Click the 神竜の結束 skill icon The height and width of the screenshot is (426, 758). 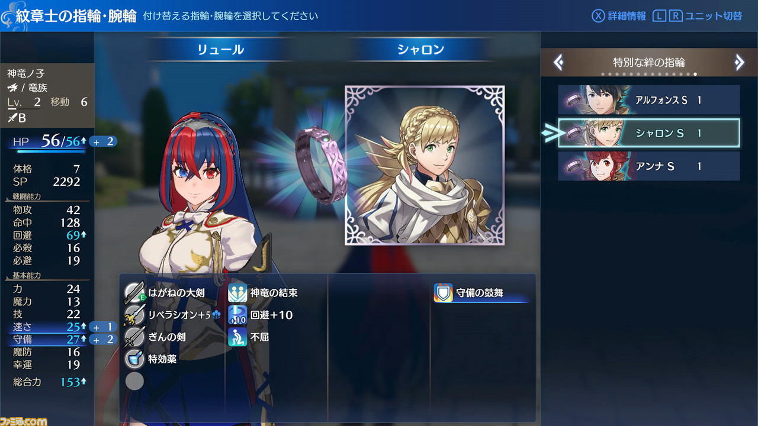(237, 292)
